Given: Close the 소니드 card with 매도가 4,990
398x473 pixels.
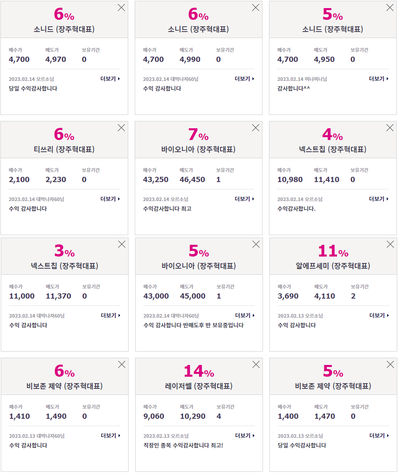Looking at the screenshot, I should [x=255, y=8].
